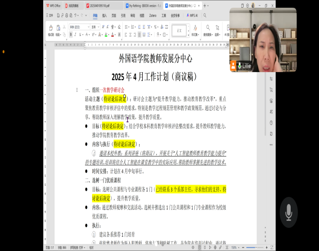Toggle Bold formatting
Viewport: 319px width, 251px height.
(71, 34)
